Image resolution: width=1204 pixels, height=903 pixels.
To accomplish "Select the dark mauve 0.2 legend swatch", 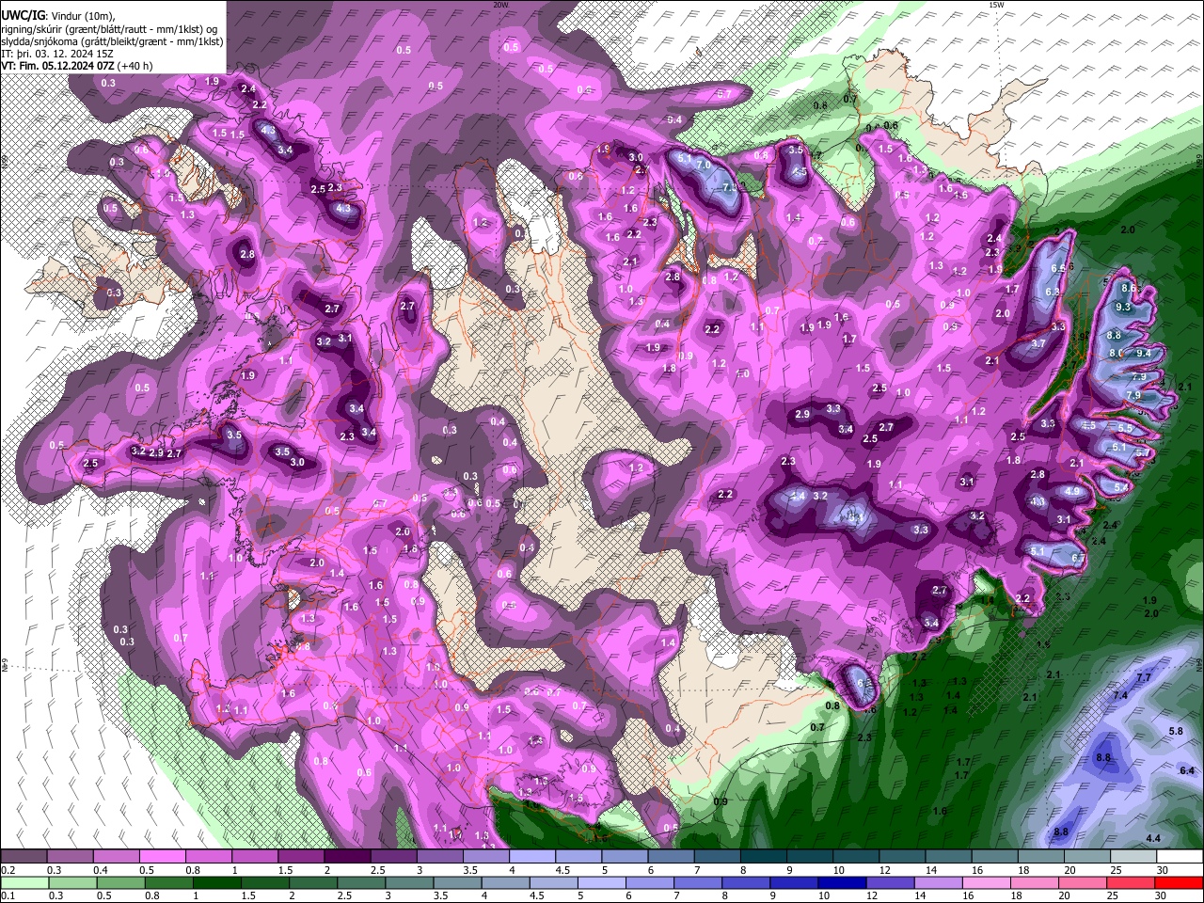I will 24,857.
